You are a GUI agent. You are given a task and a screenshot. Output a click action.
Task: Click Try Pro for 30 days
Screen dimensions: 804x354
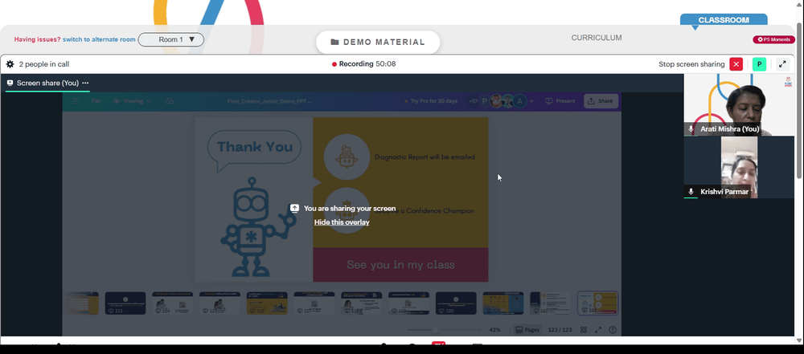tap(430, 101)
